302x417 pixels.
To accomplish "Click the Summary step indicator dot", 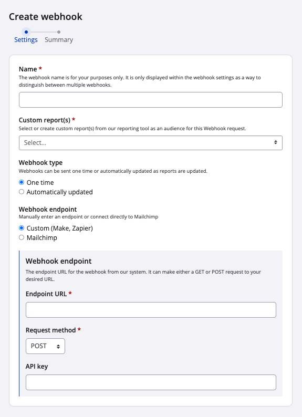I will 59,32.
